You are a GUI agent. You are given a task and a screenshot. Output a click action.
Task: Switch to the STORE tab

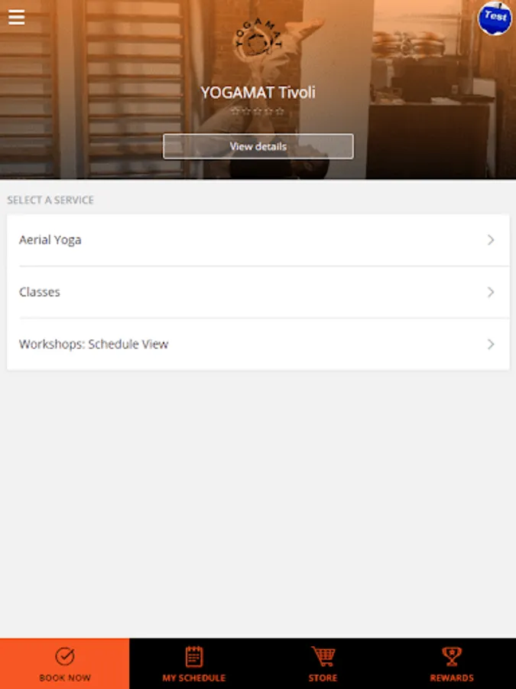323,664
